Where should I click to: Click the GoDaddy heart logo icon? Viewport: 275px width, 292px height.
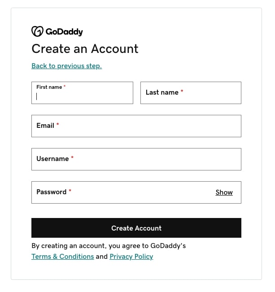(37, 31)
